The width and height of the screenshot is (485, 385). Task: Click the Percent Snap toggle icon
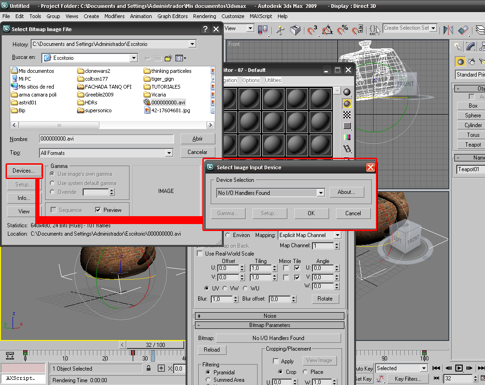(343, 30)
